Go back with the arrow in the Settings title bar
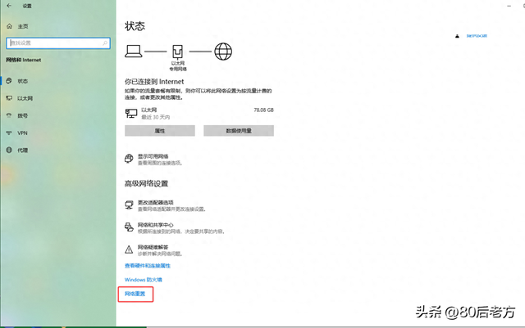 point(9,6)
